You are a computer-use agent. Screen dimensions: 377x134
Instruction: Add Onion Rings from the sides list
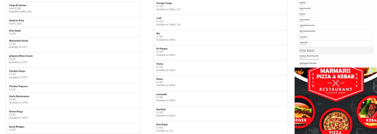pos(16,111)
